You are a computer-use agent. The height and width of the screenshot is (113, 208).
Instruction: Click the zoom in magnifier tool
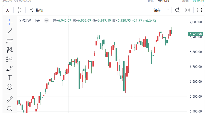pyautogui.click(x=10, y=108)
